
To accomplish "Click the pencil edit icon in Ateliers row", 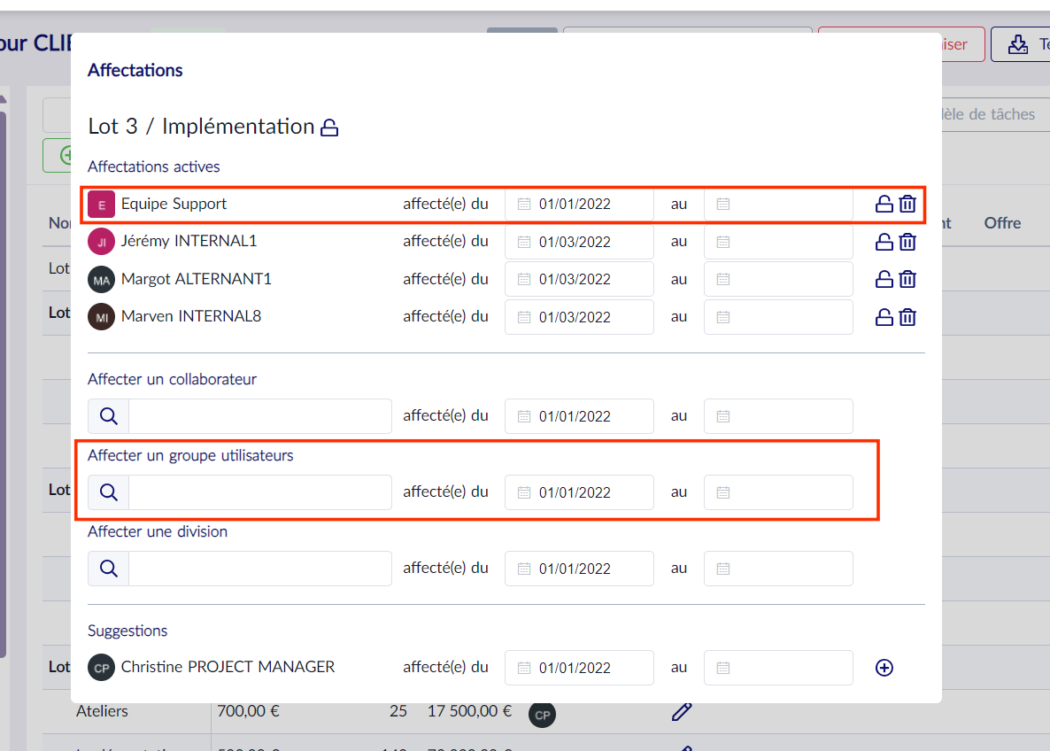I will (681, 711).
